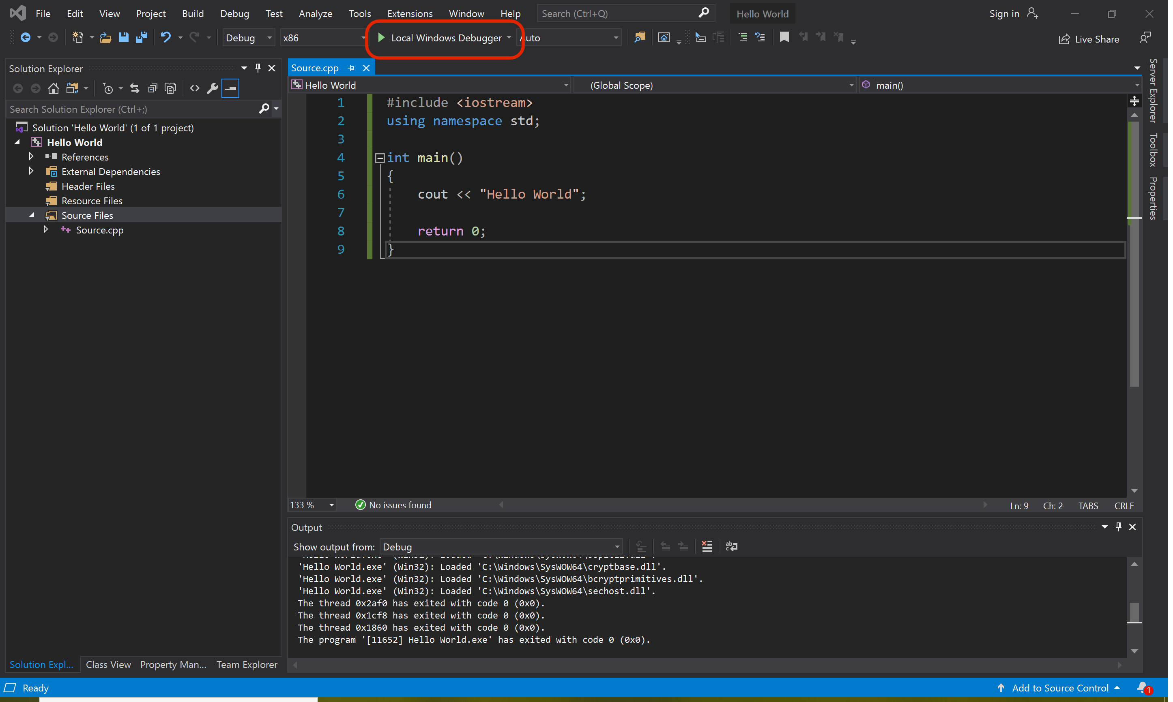Open the Analyze menu
The height and width of the screenshot is (702, 1173).
315,13
